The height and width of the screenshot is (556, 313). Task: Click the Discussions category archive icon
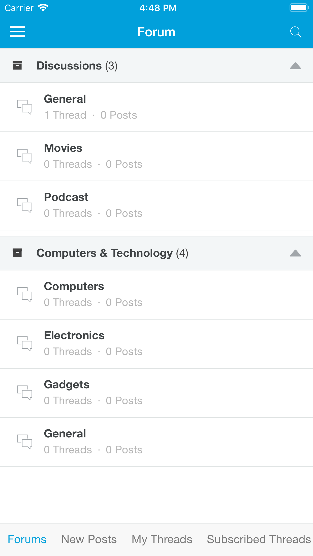tap(17, 65)
